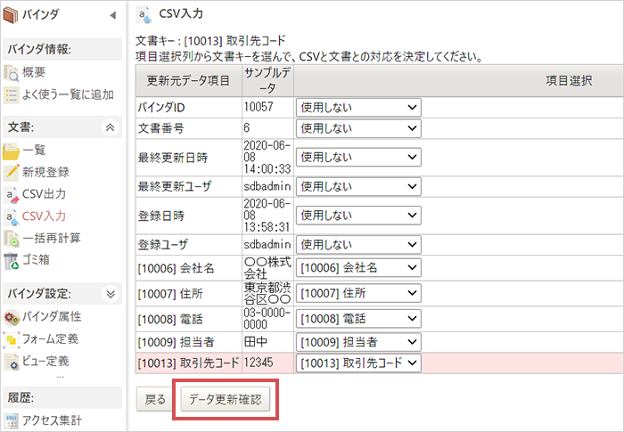Click the 登録日時 row label
Viewport: 624px width, 432px height.
pyautogui.click(x=160, y=216)
